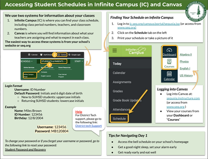Open Infinite Campus Portal menu entry
208x159 pixels.
pos(30,75)
